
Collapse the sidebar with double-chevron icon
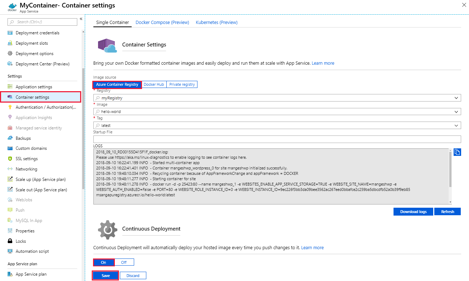click(x=81, y=19)
